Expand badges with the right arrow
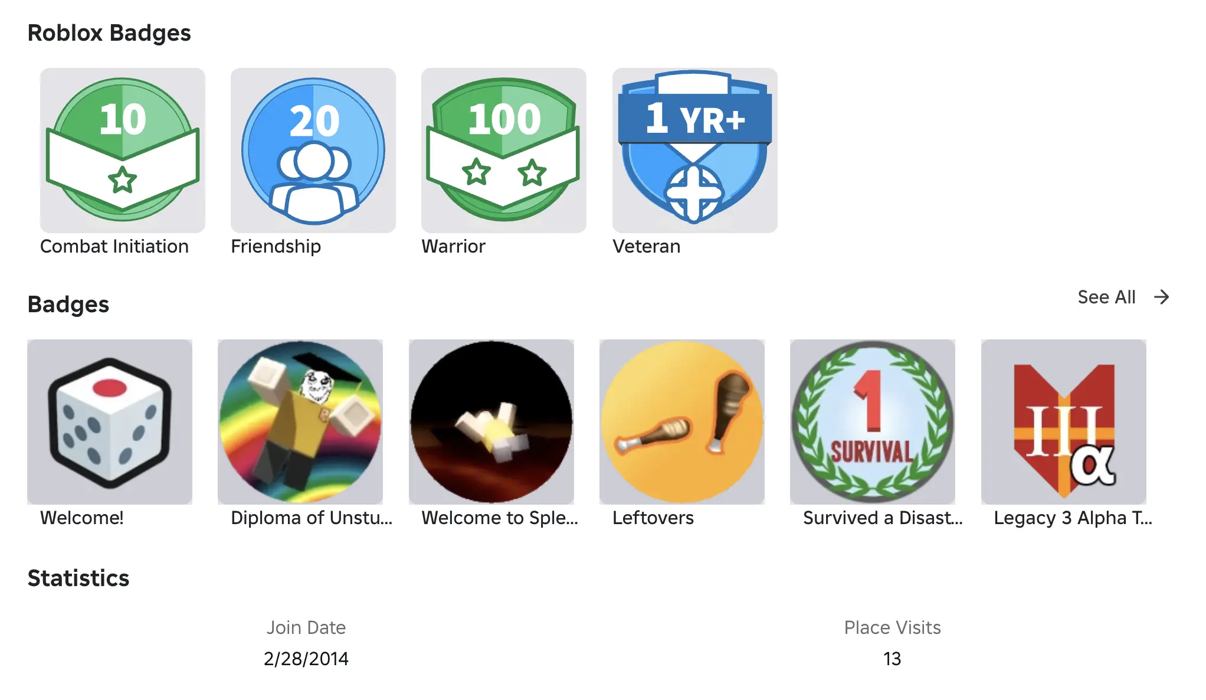Viewport: 1206px width, 700px height. click(1161, 297)
